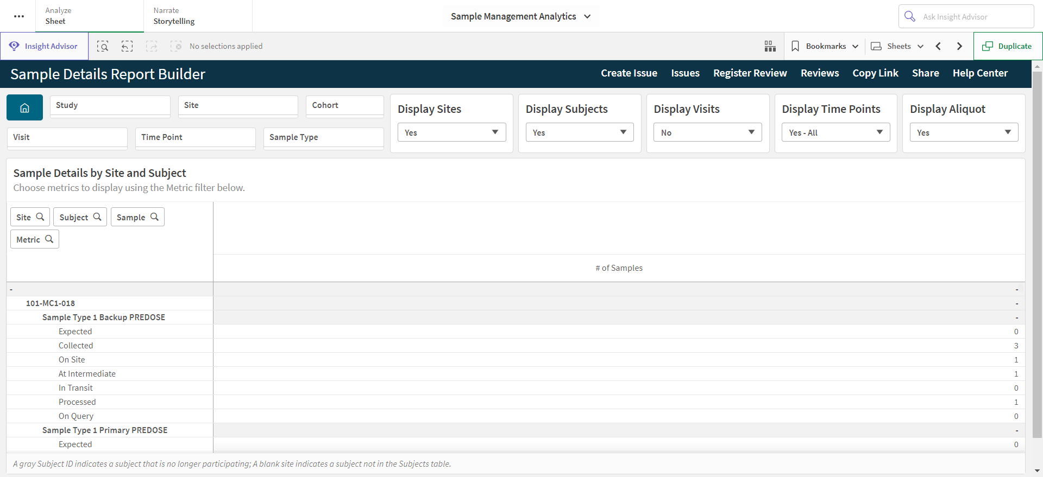This screenshot has width=1043, height=477.
Task: Search the Subject dimension
Action: 80,217
